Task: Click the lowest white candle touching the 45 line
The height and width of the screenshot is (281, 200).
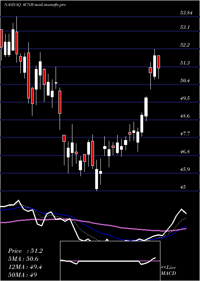Action: pyautogui.click(x=97, y=179)
